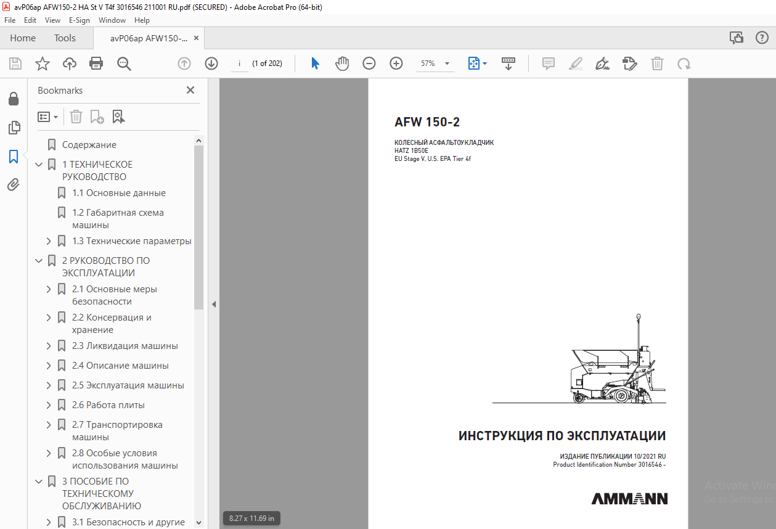Click the scrolling mode keyboard icon
This screenshot has height=529, width=776.
tap(508, 64)
